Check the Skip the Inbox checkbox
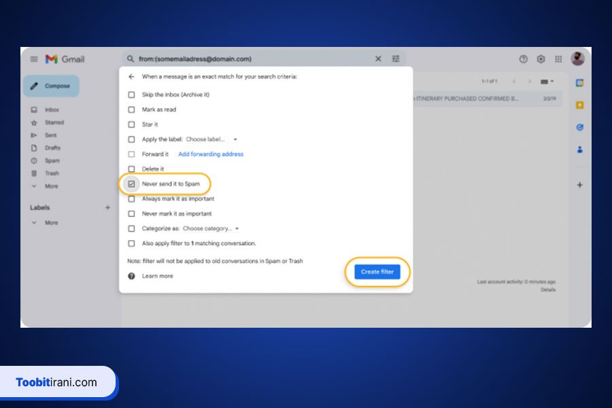 pos(132,95)
